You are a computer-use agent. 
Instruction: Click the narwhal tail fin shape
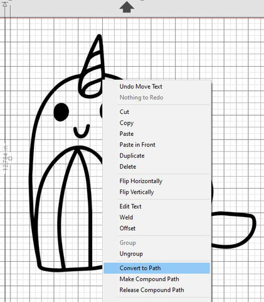click(x=234, y=230)
